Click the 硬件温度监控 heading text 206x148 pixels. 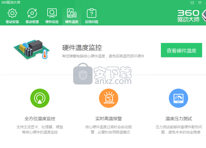(x=82, y=48)
